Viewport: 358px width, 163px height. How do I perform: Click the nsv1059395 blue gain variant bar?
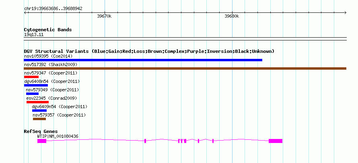click(x=143, y=60)
